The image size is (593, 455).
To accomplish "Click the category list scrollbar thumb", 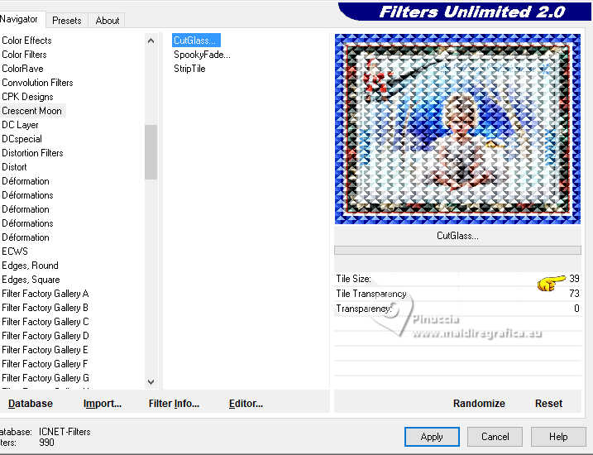I will (151, 152).
